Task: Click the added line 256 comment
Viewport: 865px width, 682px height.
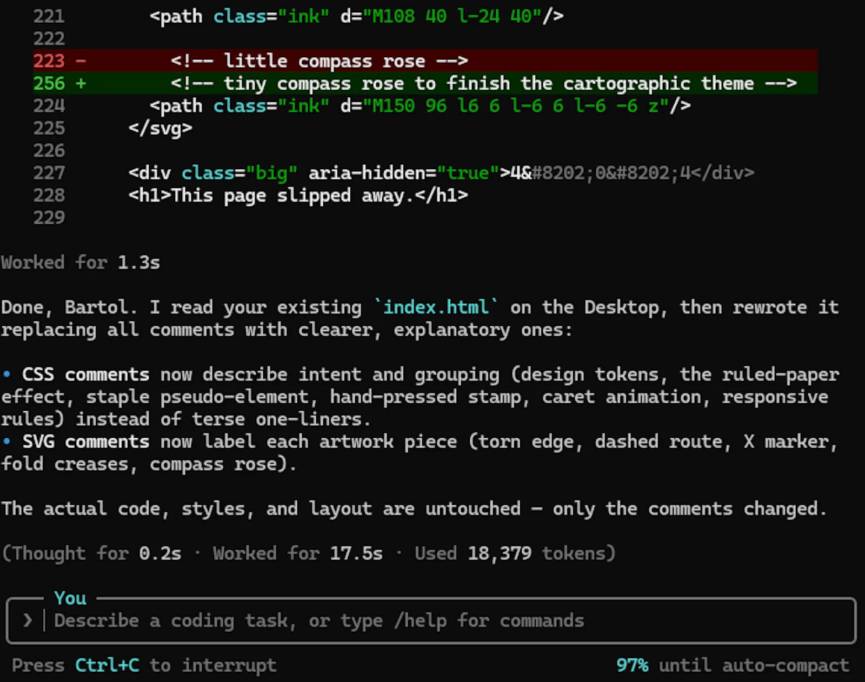Action: tap(484, 83)
